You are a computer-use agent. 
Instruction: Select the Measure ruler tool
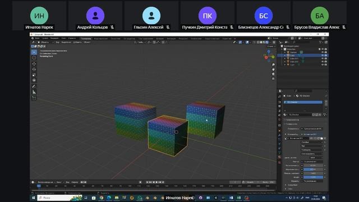pos(34,92)
